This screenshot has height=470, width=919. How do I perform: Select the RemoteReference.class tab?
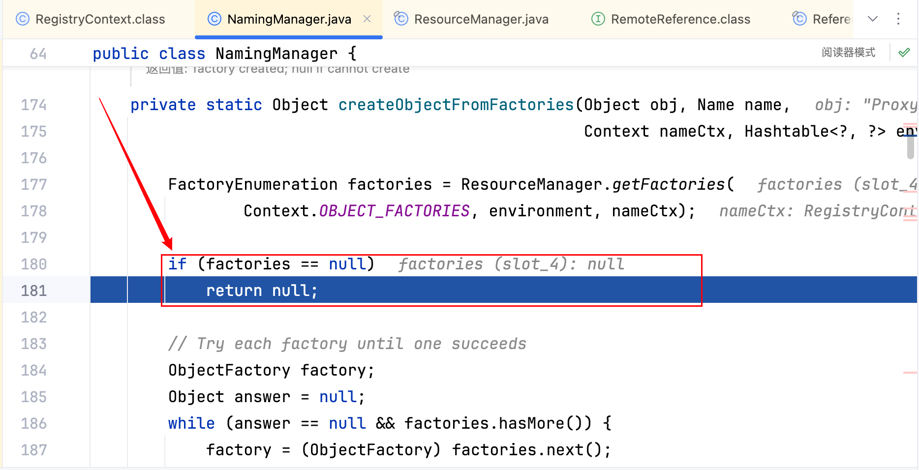click(x=680, y=19)
